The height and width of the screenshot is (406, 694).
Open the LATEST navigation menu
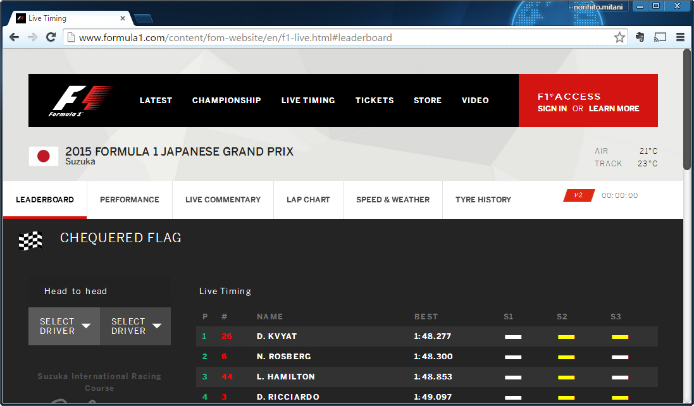[156, 101]
